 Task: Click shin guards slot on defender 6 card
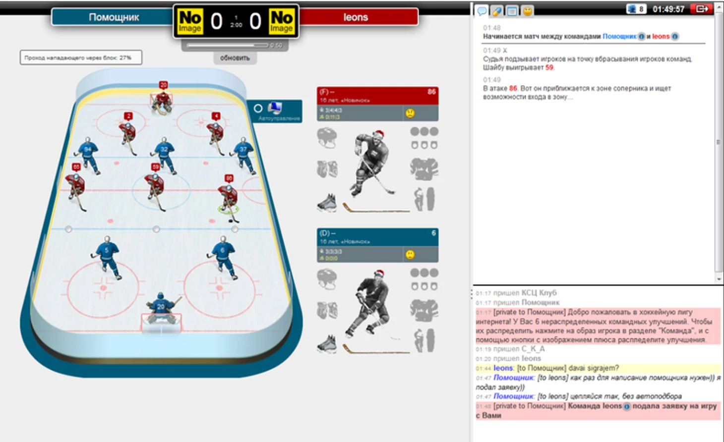coord(424,340)
